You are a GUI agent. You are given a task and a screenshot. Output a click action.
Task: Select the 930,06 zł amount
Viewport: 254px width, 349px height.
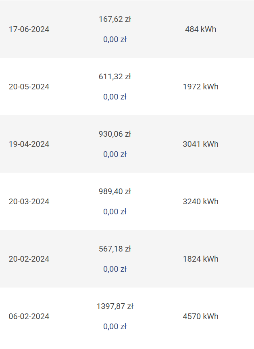click(x=115, y=134)
